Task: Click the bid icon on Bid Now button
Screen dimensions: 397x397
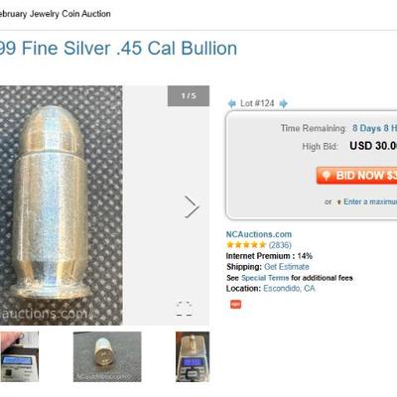Action: point(327,176)
